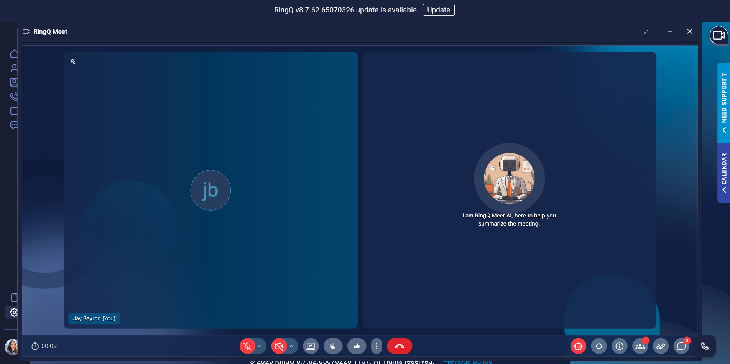Open settings gear in left sidebar
This screenshot has width=730, height=364.
point(14,312)
